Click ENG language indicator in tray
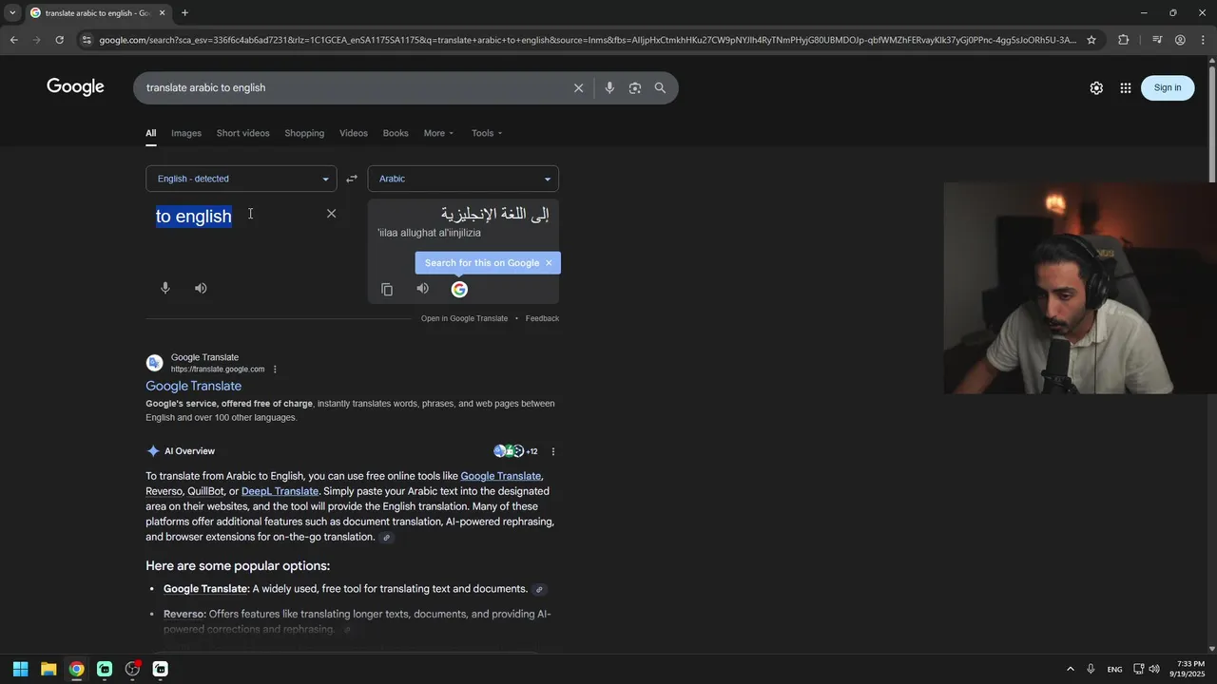The image size is (1217, 684). point(1114,669)
